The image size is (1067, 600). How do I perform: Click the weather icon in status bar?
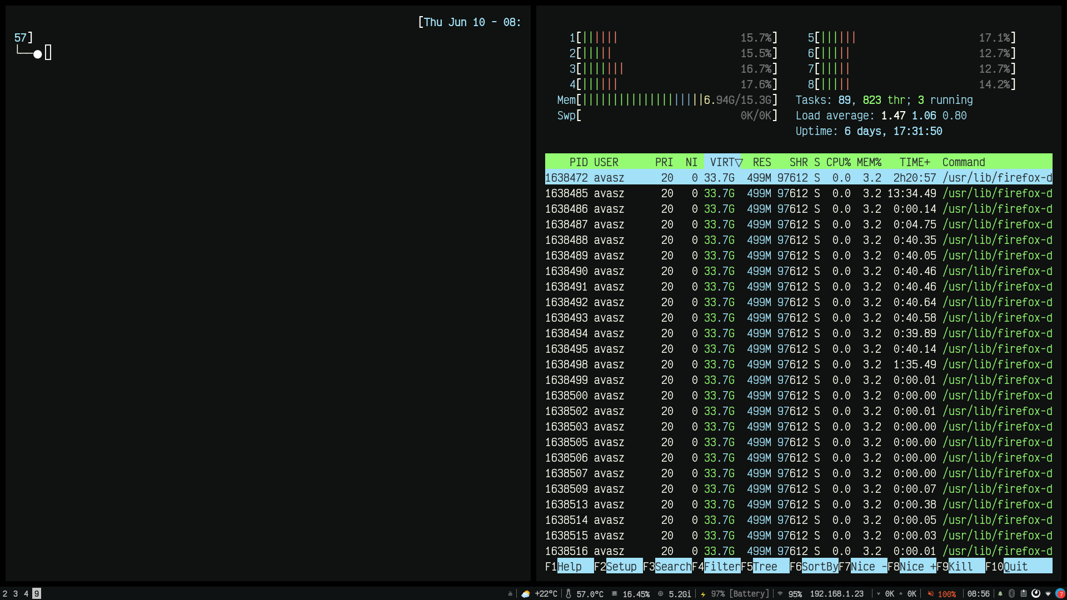pyautogui.click(x=526, y=594)
